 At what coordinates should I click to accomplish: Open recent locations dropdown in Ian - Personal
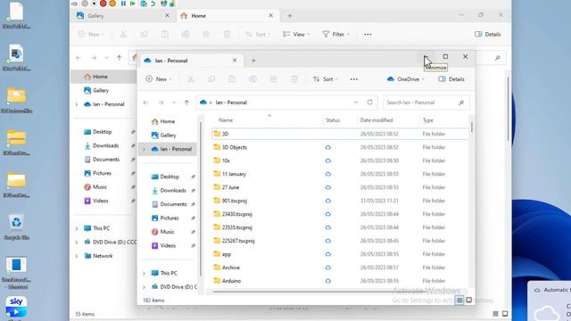[x=174, y=103]
